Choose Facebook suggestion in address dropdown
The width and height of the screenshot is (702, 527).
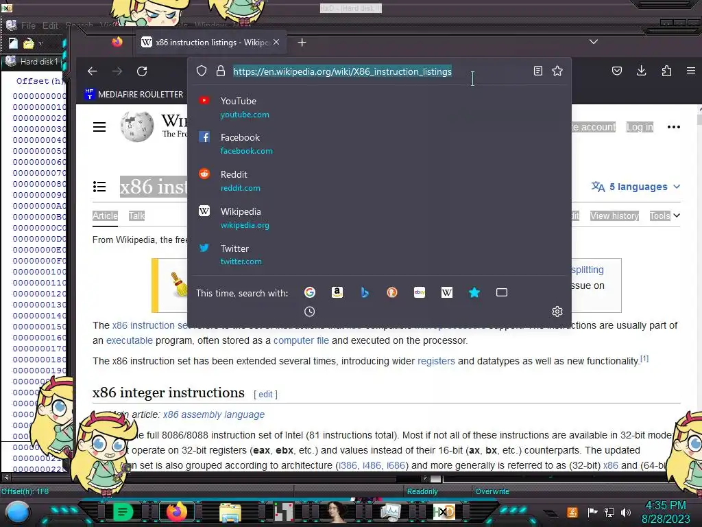pyautogui.click(x=379, y=144)
